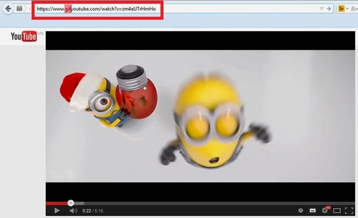Click the browser back arrow button
358x218 pixels.
click(x=8, y=9)
